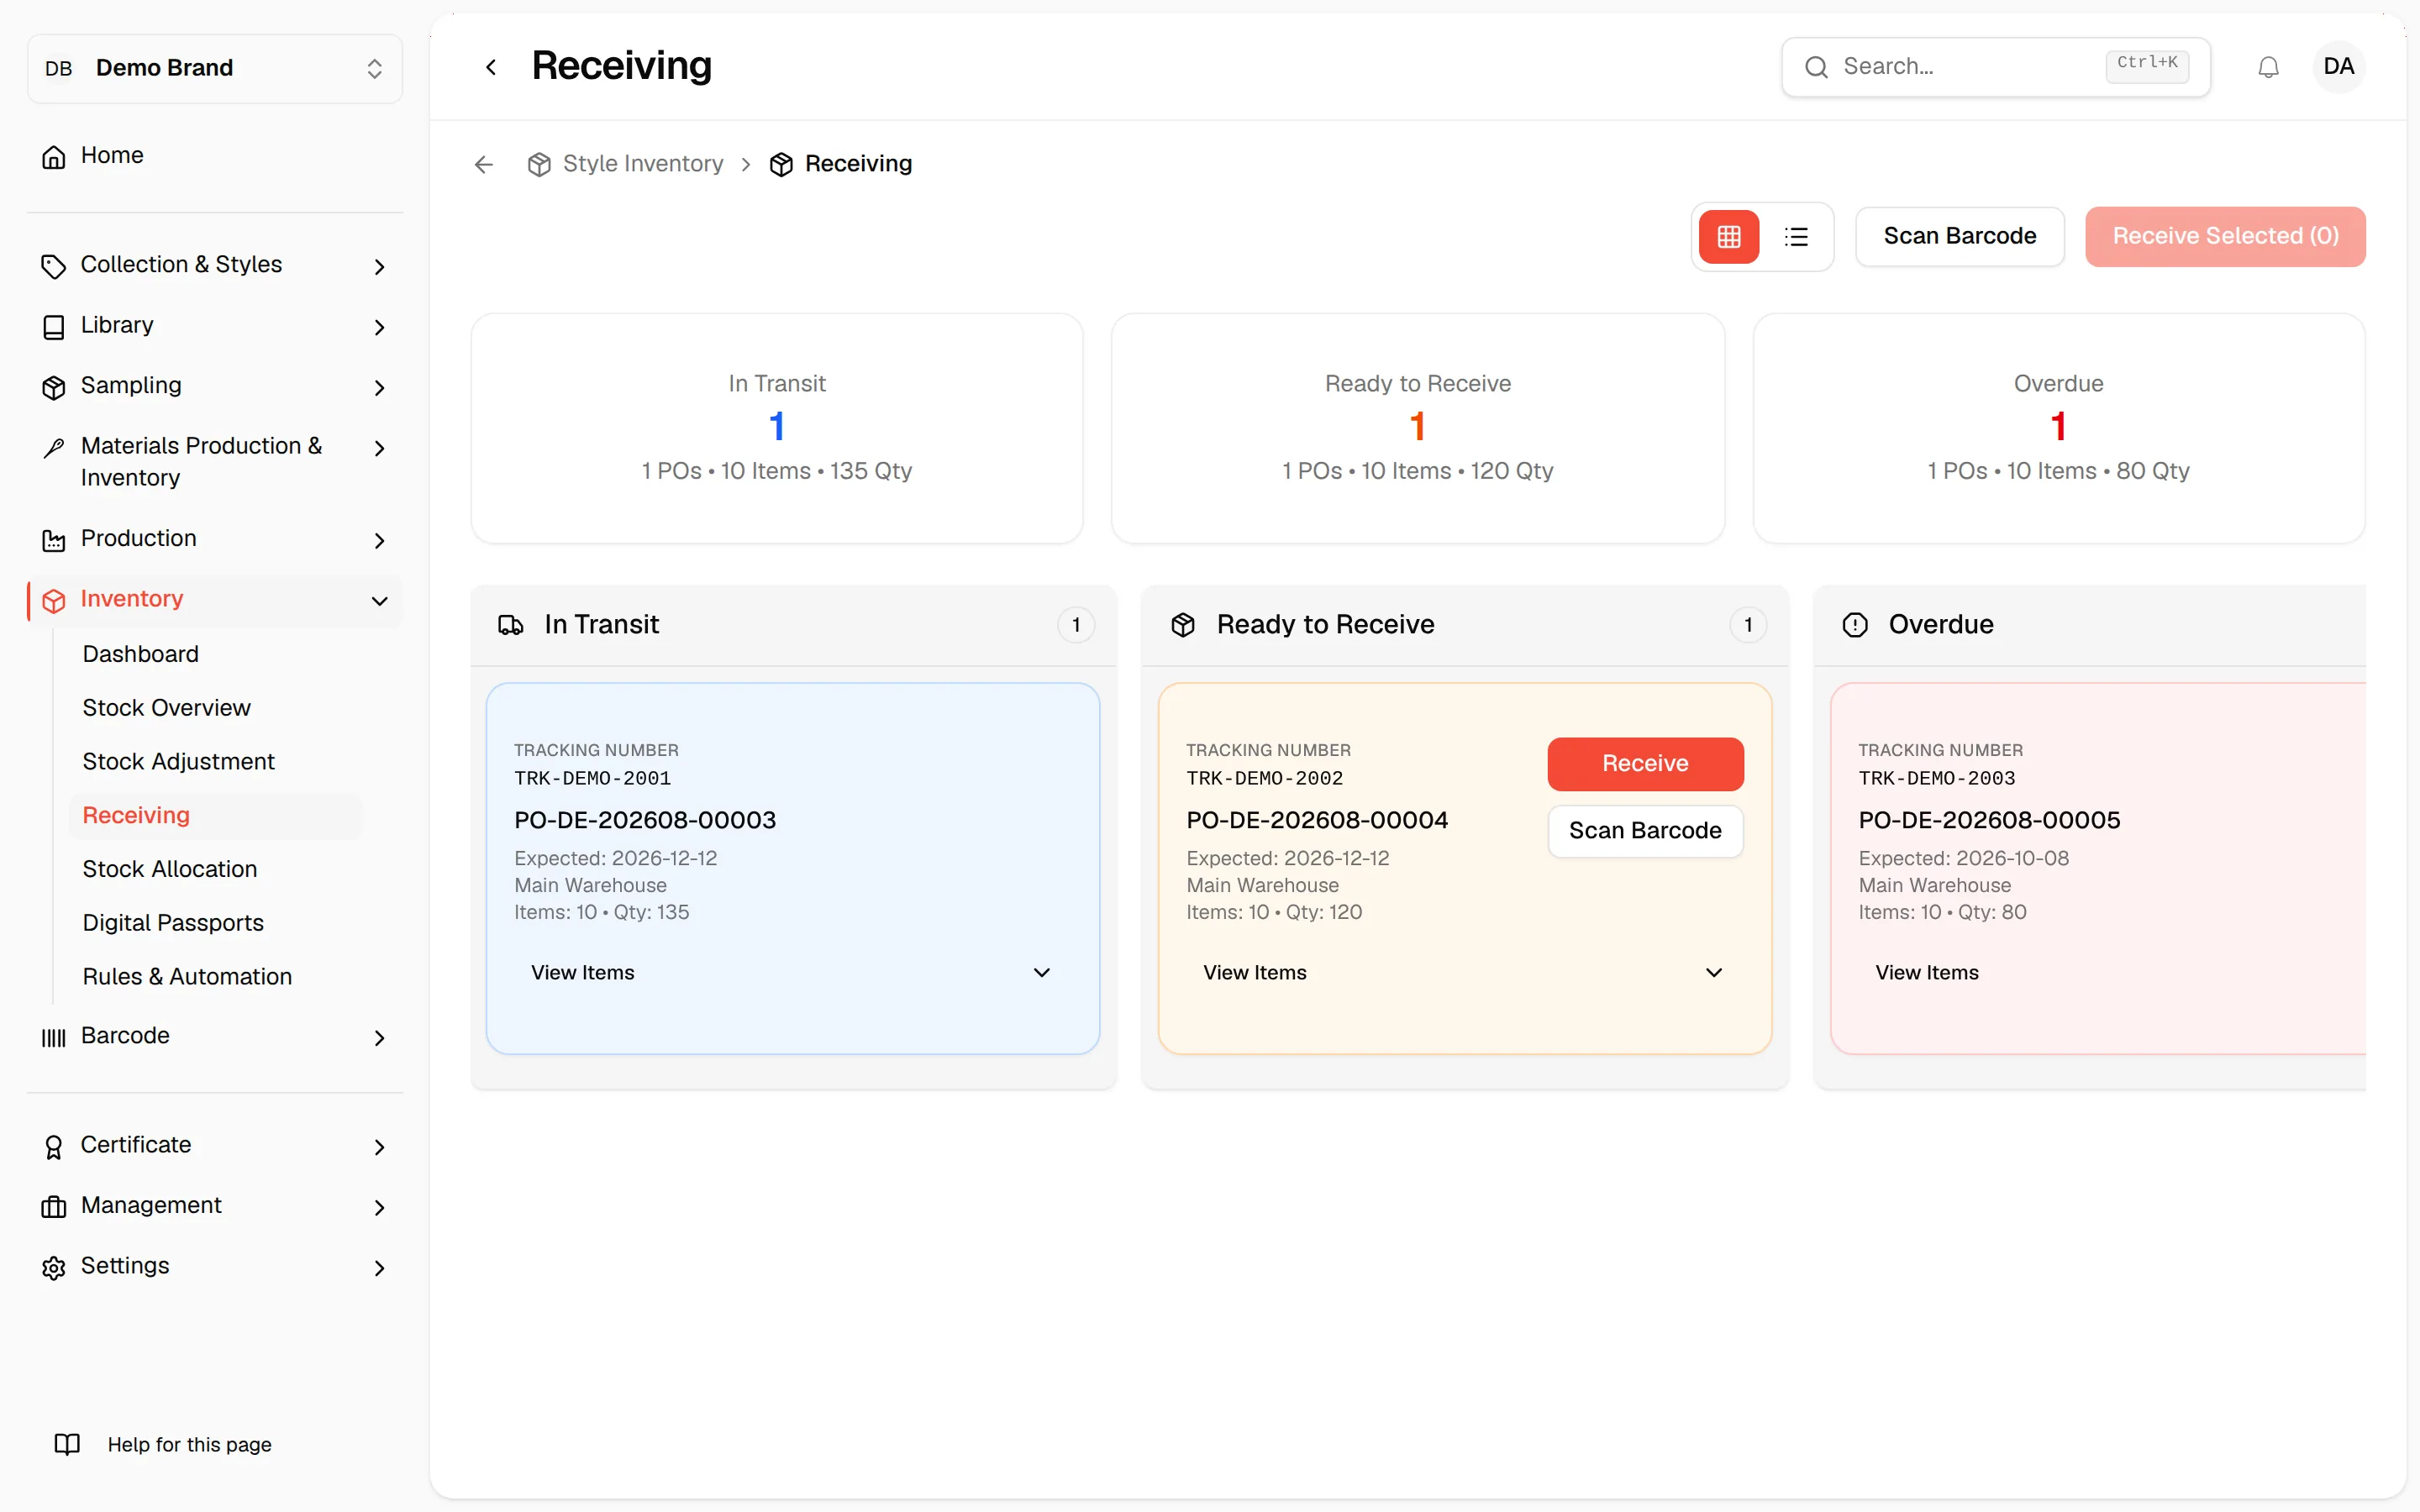Click "Expected: 2026-10-08" text
This screenshot has width=2420, height=1512.
pos(1963,858)
